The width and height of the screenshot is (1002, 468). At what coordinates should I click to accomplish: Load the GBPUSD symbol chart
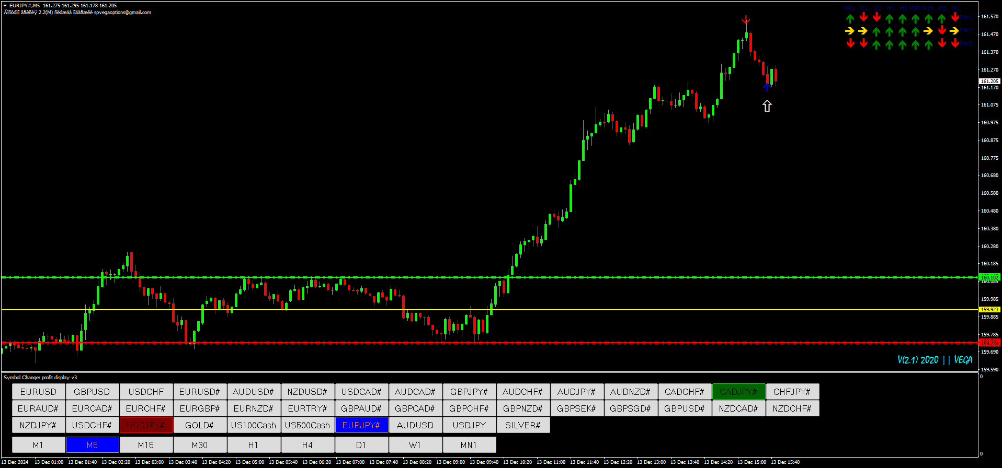click(x=92, y=392)
